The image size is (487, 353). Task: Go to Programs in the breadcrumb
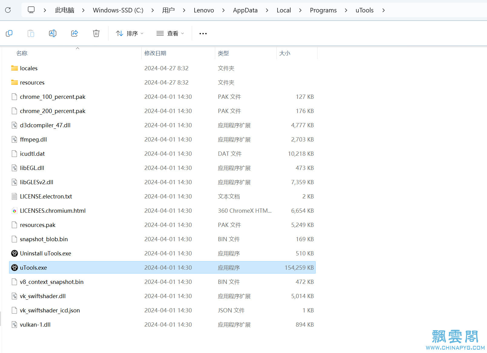coord(323,10)
